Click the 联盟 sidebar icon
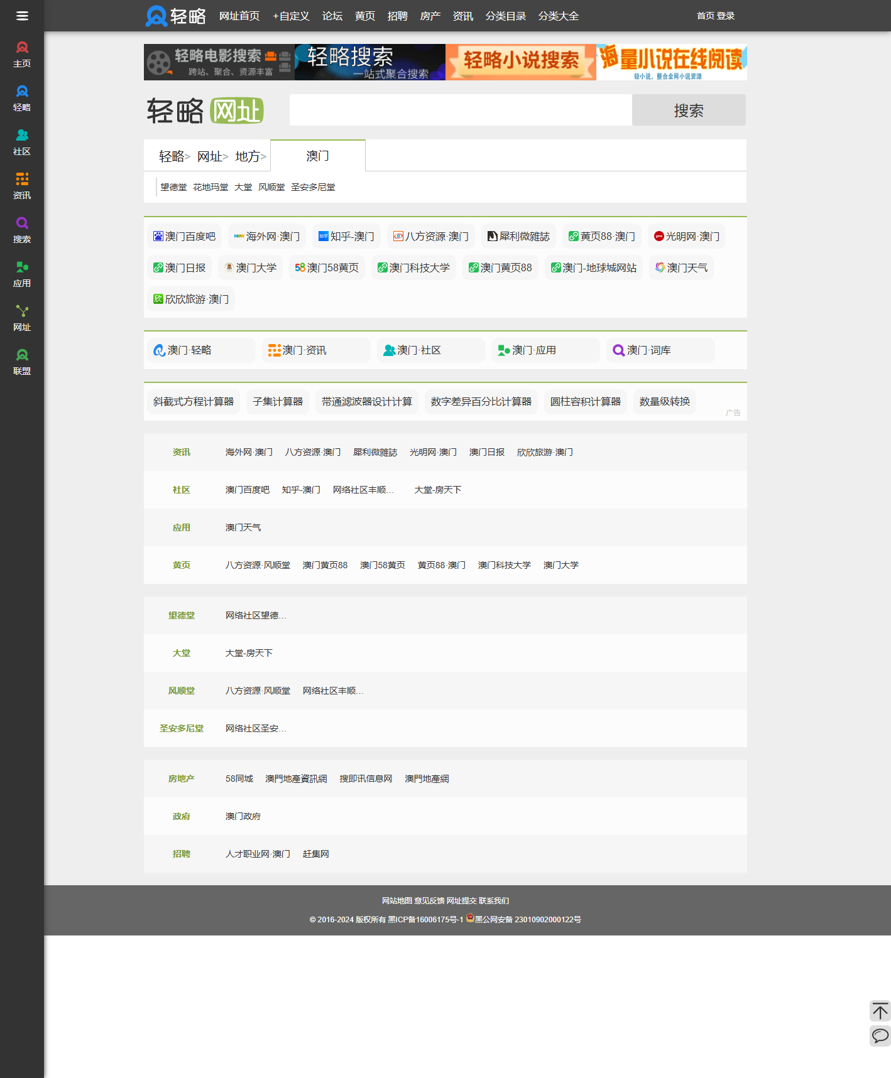Image resolution: width=891 pixels, height=1078 pixels. (x=22, y=362)
